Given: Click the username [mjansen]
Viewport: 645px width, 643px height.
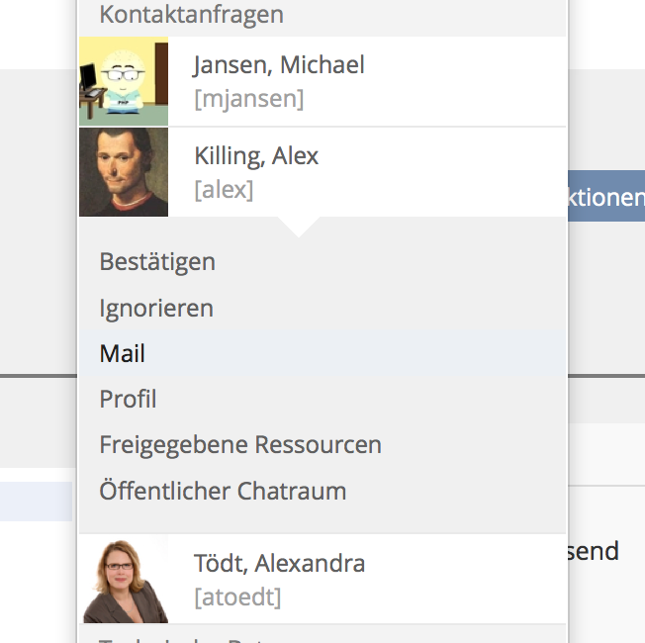Looking at the screenshot, I should click(x=248, y=98).
